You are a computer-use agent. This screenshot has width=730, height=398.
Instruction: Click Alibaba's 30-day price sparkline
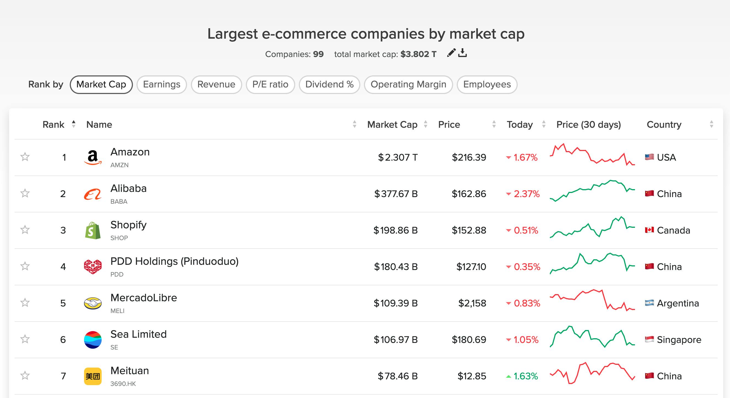591,194
